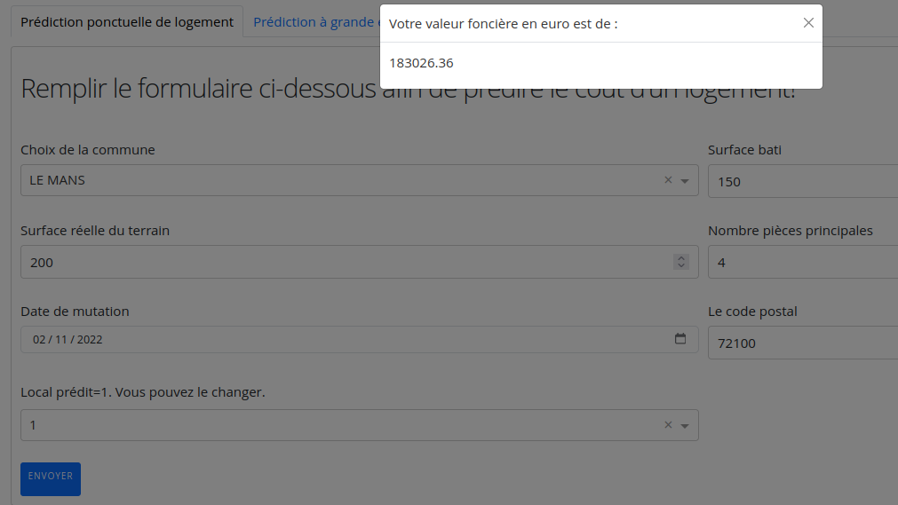The width and height of the screenshot is (898, 505).
Task: Select the month segment of mutation date
Action: [x=61, y=340]
